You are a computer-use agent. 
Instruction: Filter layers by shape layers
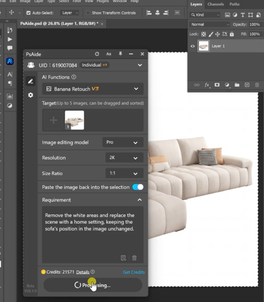pos(250,15)
